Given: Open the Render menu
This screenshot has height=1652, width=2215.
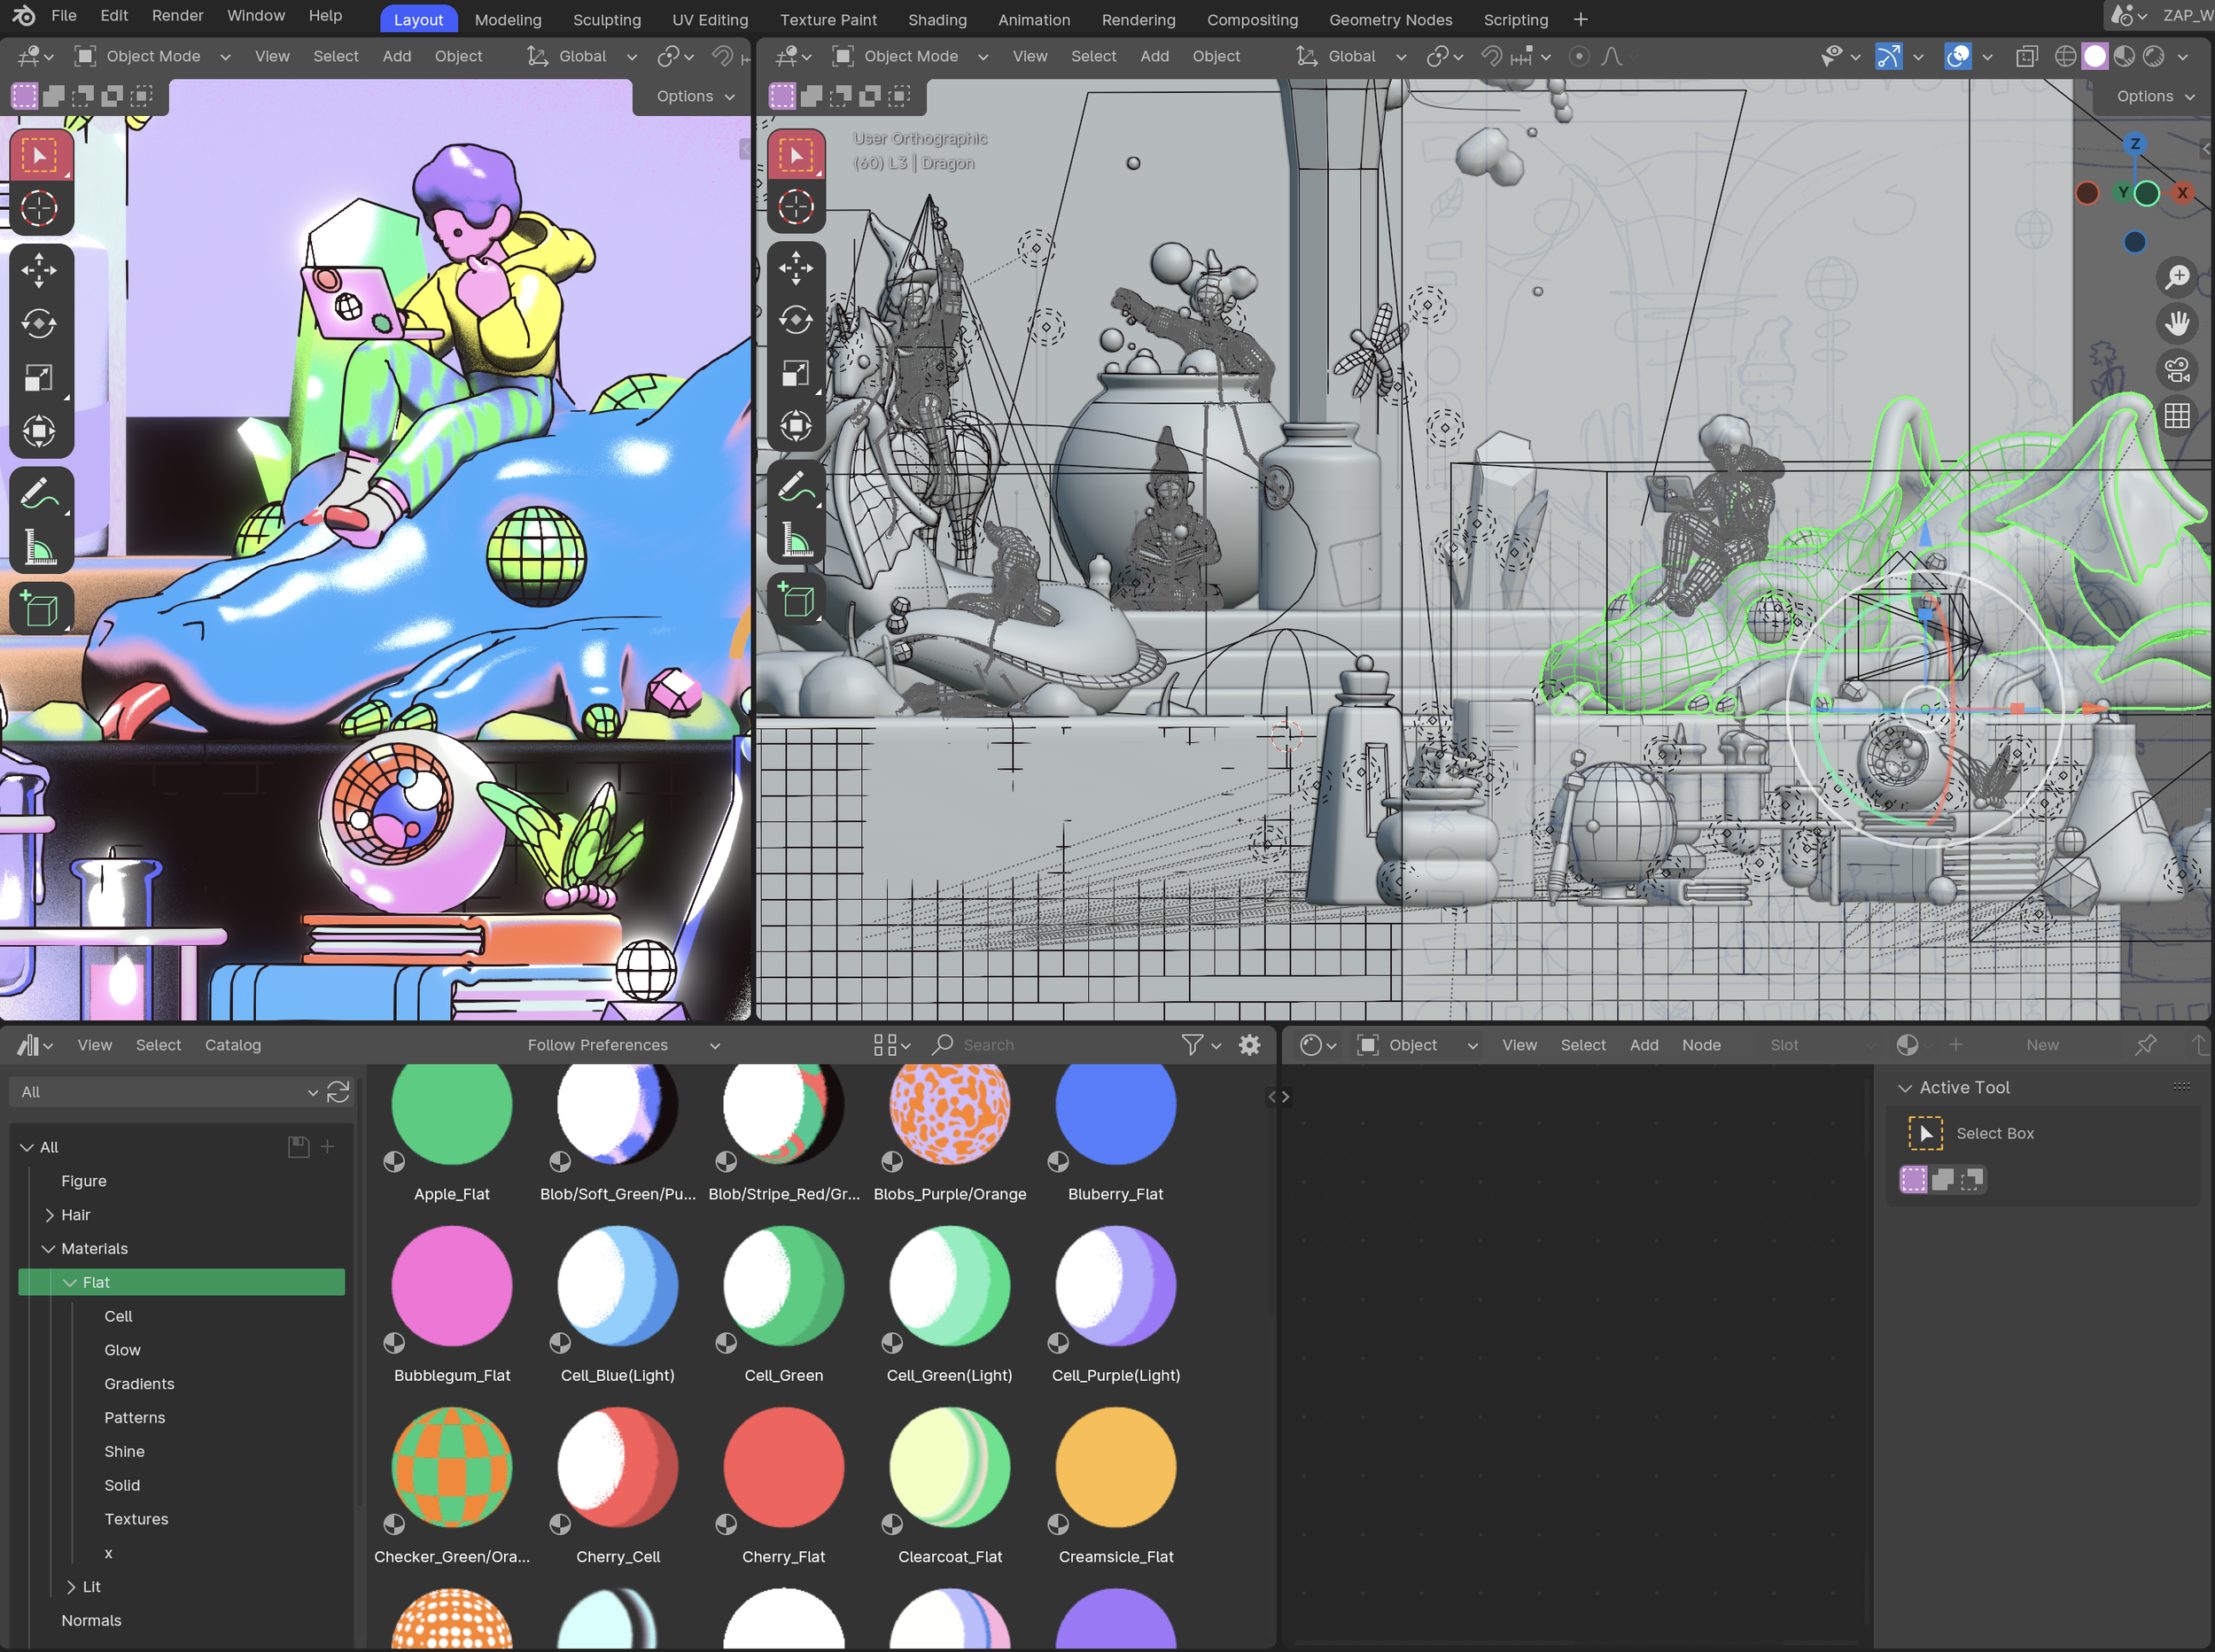Looking at the screenshot, I should coord(177,16).
